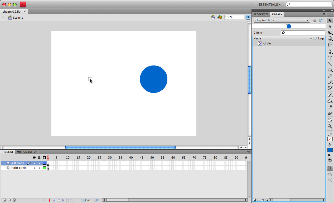Lock the left circle layer
The height and width of the screenshot is (203, 334).
point(39,163)
